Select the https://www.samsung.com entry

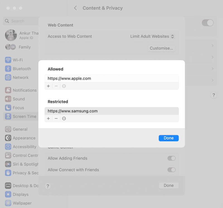[x=112, y=111]
